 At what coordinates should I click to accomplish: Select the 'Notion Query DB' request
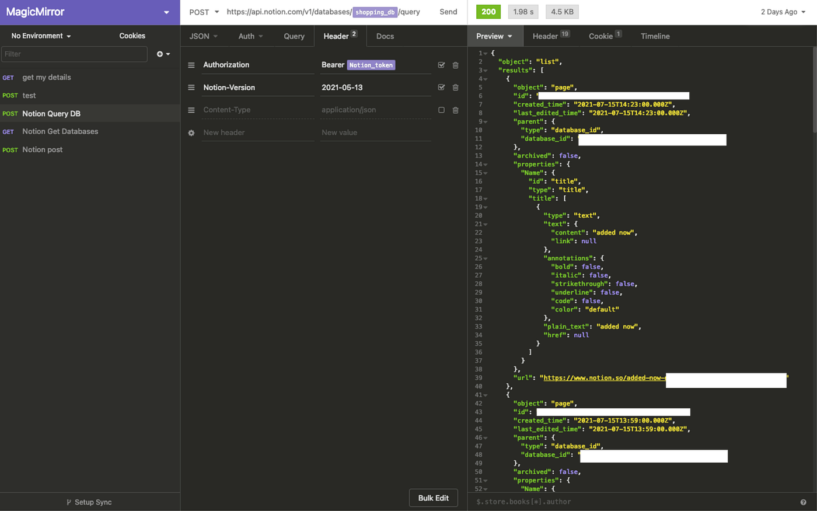(90, 114)
